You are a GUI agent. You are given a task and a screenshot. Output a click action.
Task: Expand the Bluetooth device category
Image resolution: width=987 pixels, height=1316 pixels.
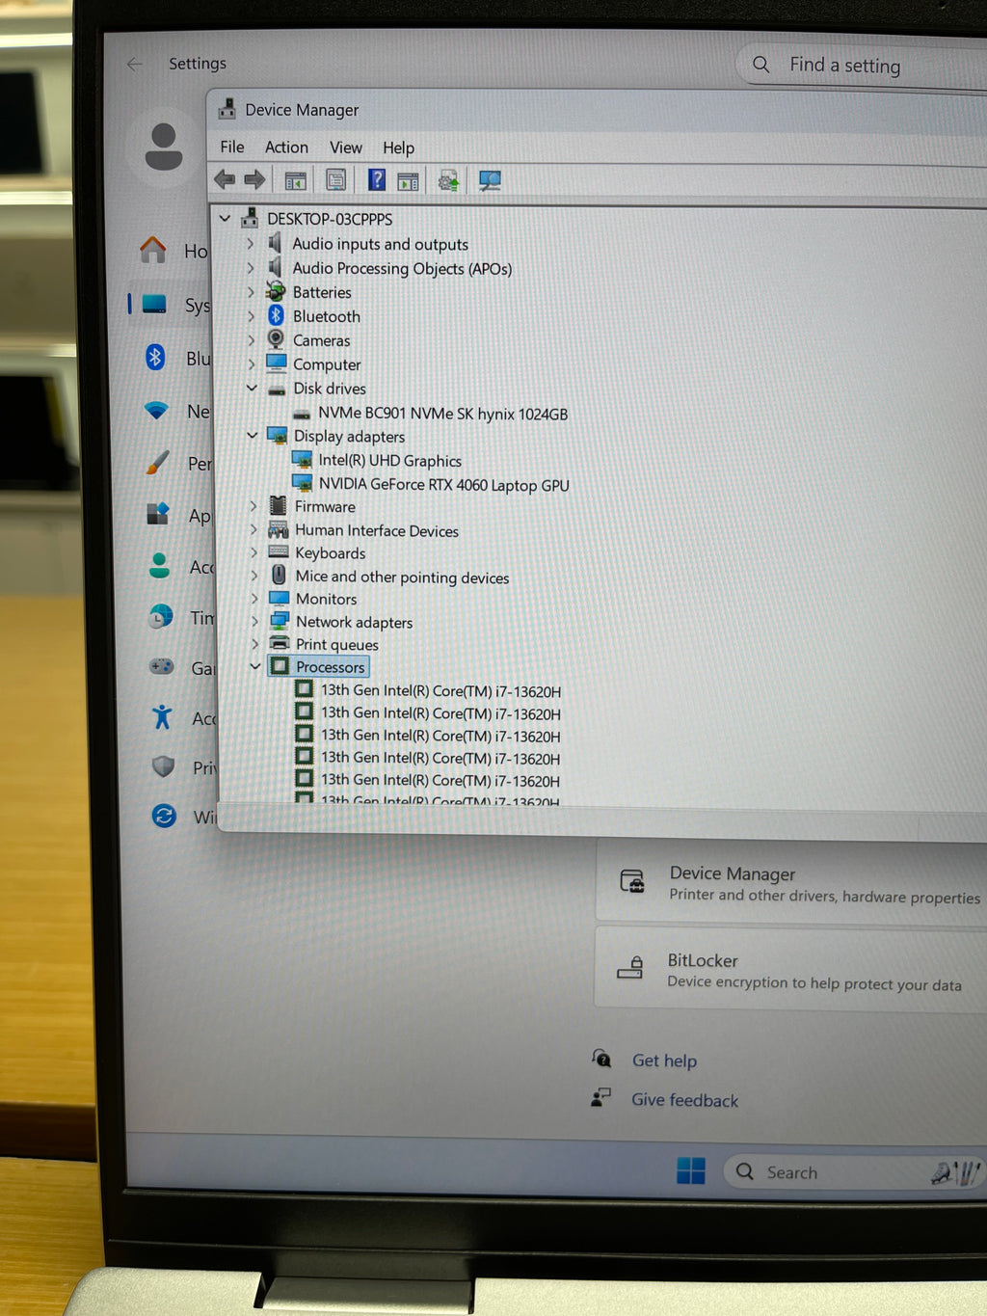point(251,316)
